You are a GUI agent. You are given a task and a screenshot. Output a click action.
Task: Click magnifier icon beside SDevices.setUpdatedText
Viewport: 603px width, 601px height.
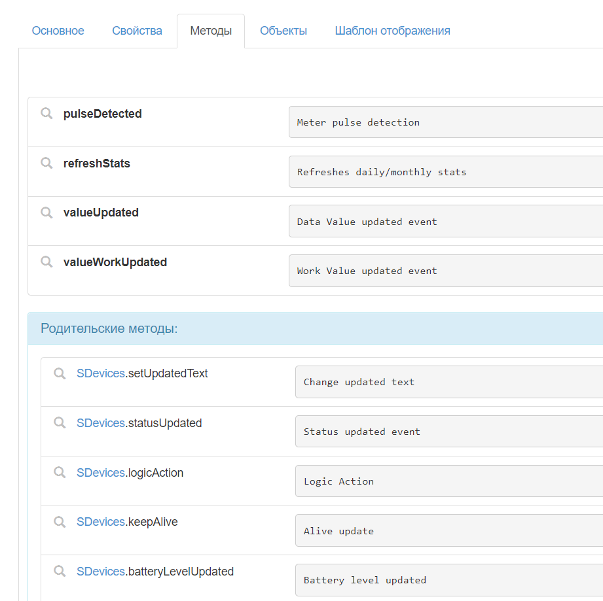(60, 373)
